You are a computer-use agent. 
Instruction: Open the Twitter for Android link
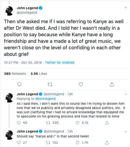pos(60,62)
